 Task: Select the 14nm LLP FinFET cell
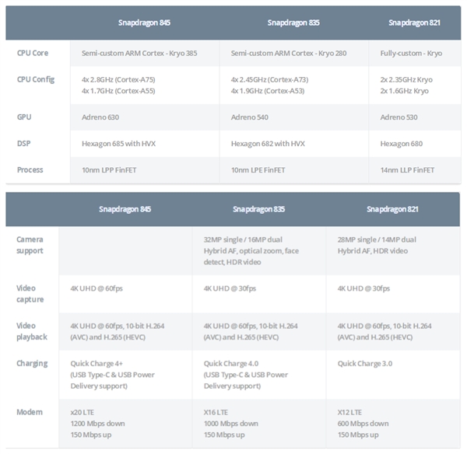408,169
